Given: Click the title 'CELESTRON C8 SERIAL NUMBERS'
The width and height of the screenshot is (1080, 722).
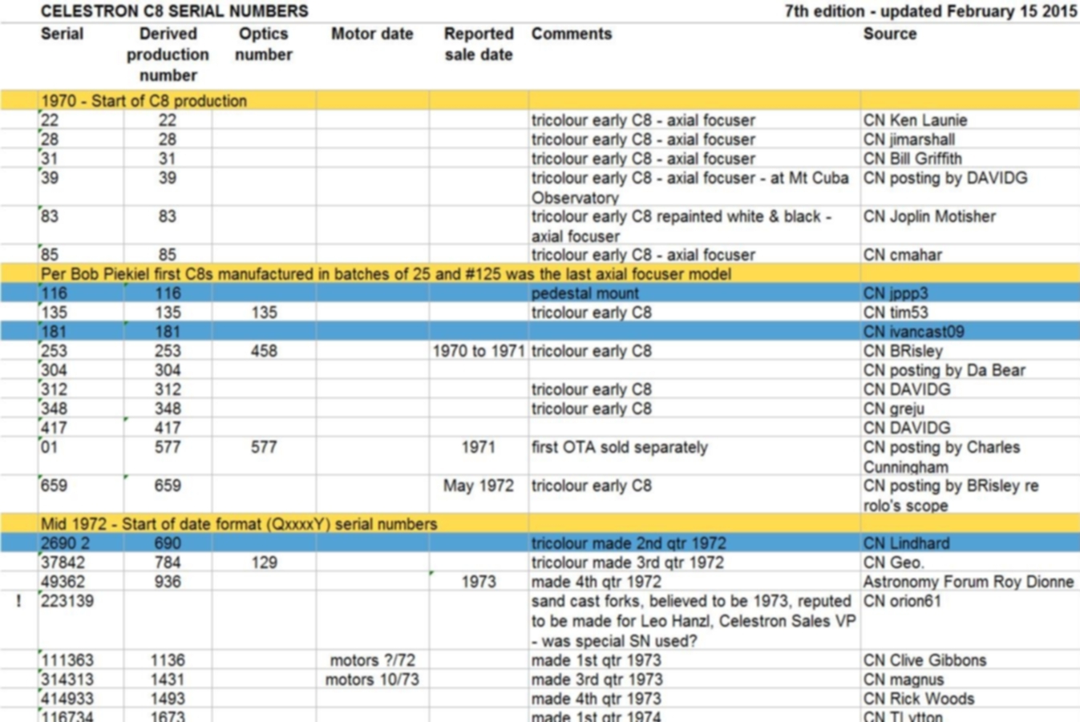Looking at the screenshot, I should tap(174, 11).
